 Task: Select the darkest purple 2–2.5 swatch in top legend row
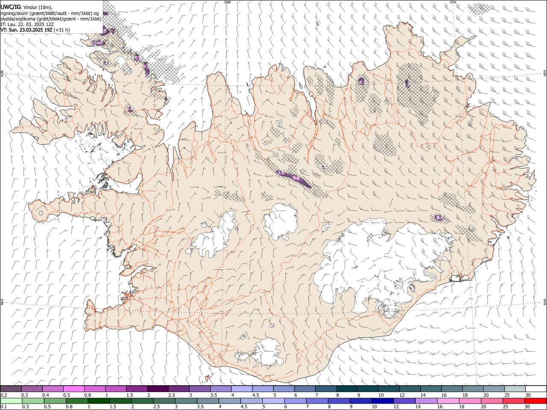point(158,389)
